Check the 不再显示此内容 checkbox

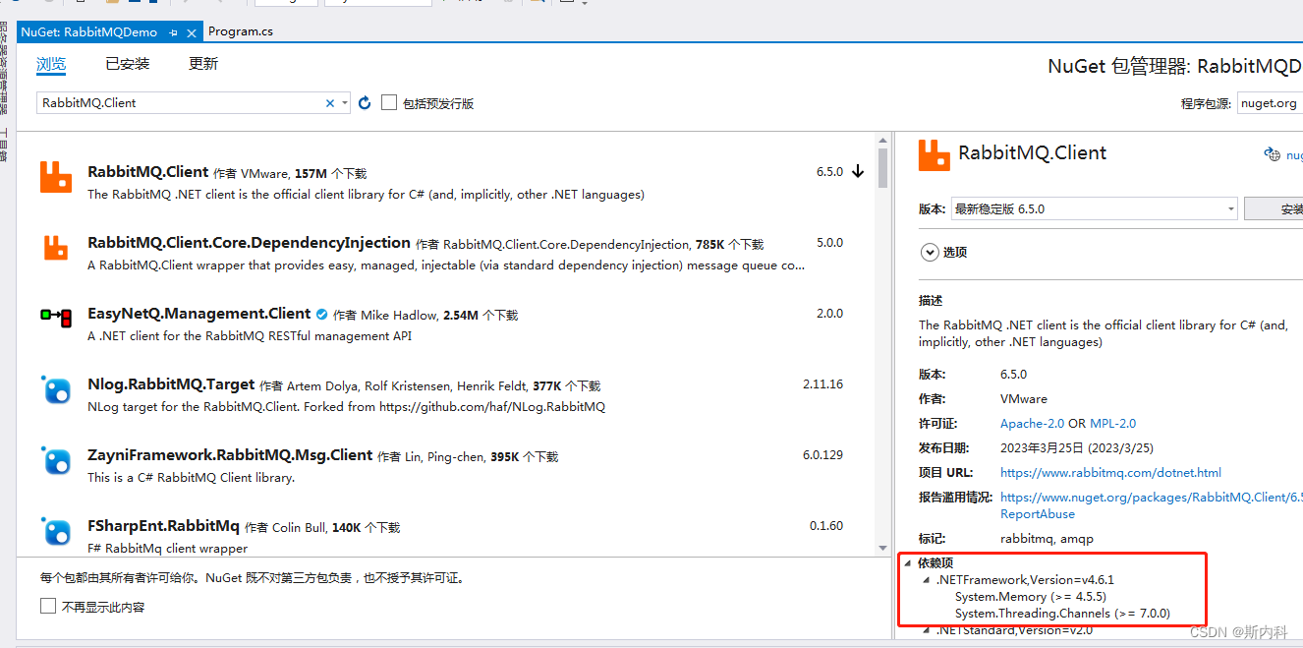(x=48, y=606)
